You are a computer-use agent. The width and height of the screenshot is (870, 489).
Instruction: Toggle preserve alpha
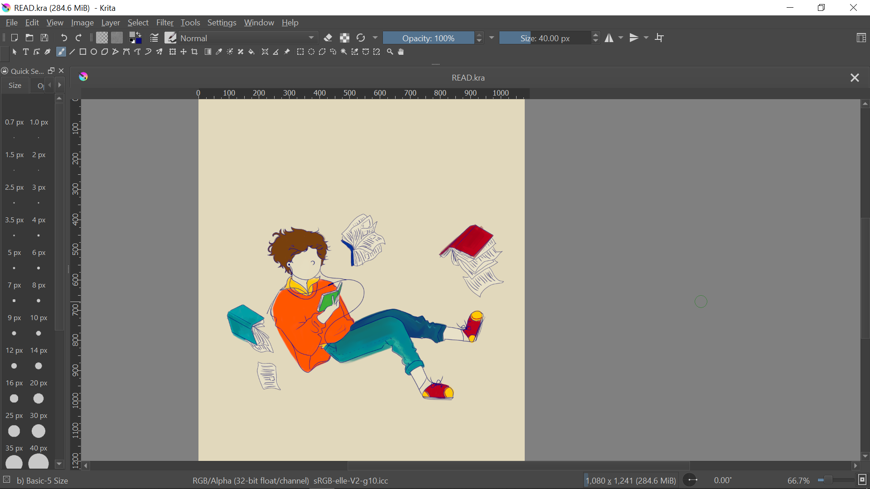pyautogui.click(x=345, y=38)
